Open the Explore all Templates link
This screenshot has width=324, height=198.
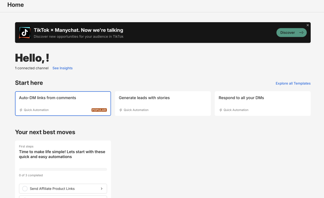[x=293, y=83]
